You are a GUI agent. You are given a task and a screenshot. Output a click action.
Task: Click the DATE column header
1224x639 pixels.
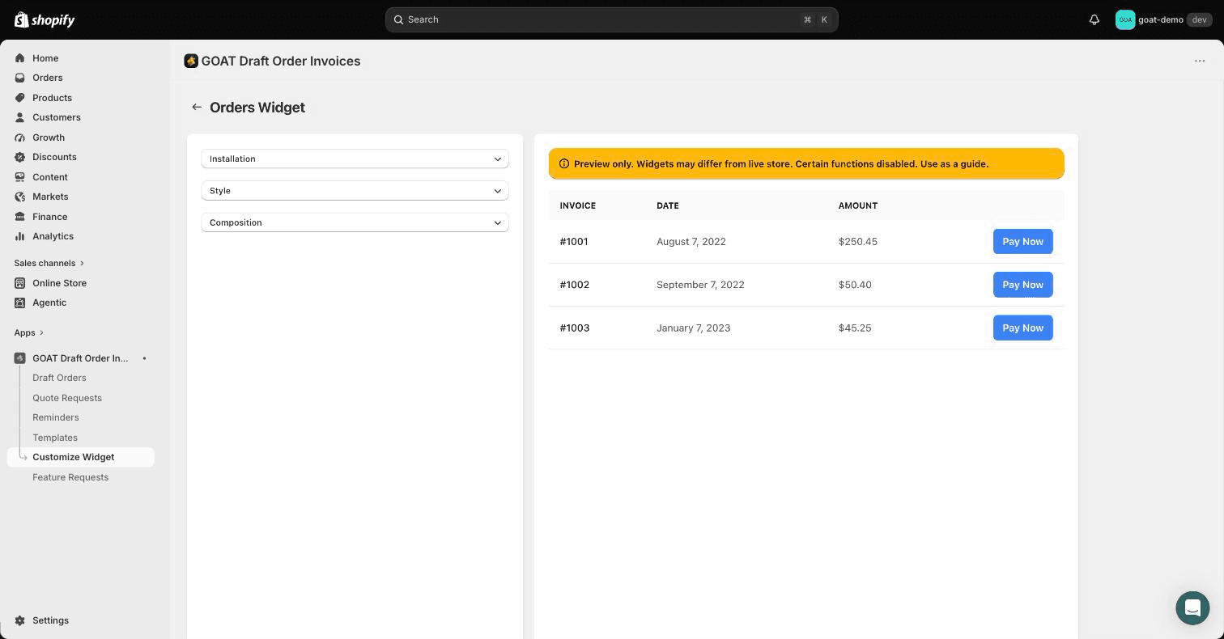tap(668, 205)
